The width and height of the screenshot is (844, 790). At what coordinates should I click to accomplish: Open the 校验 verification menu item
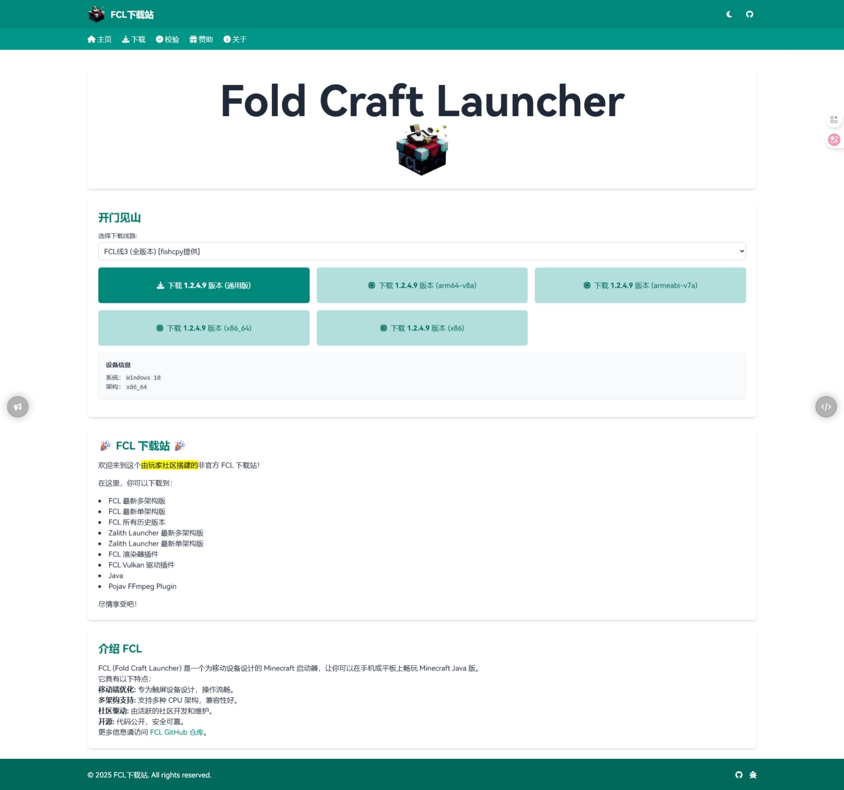pyautogui.click(x=168, y=39)
